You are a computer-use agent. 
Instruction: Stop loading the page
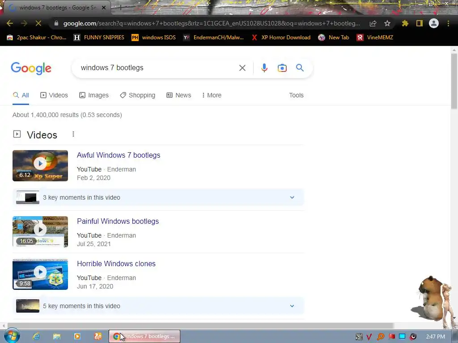coord(38,23)
